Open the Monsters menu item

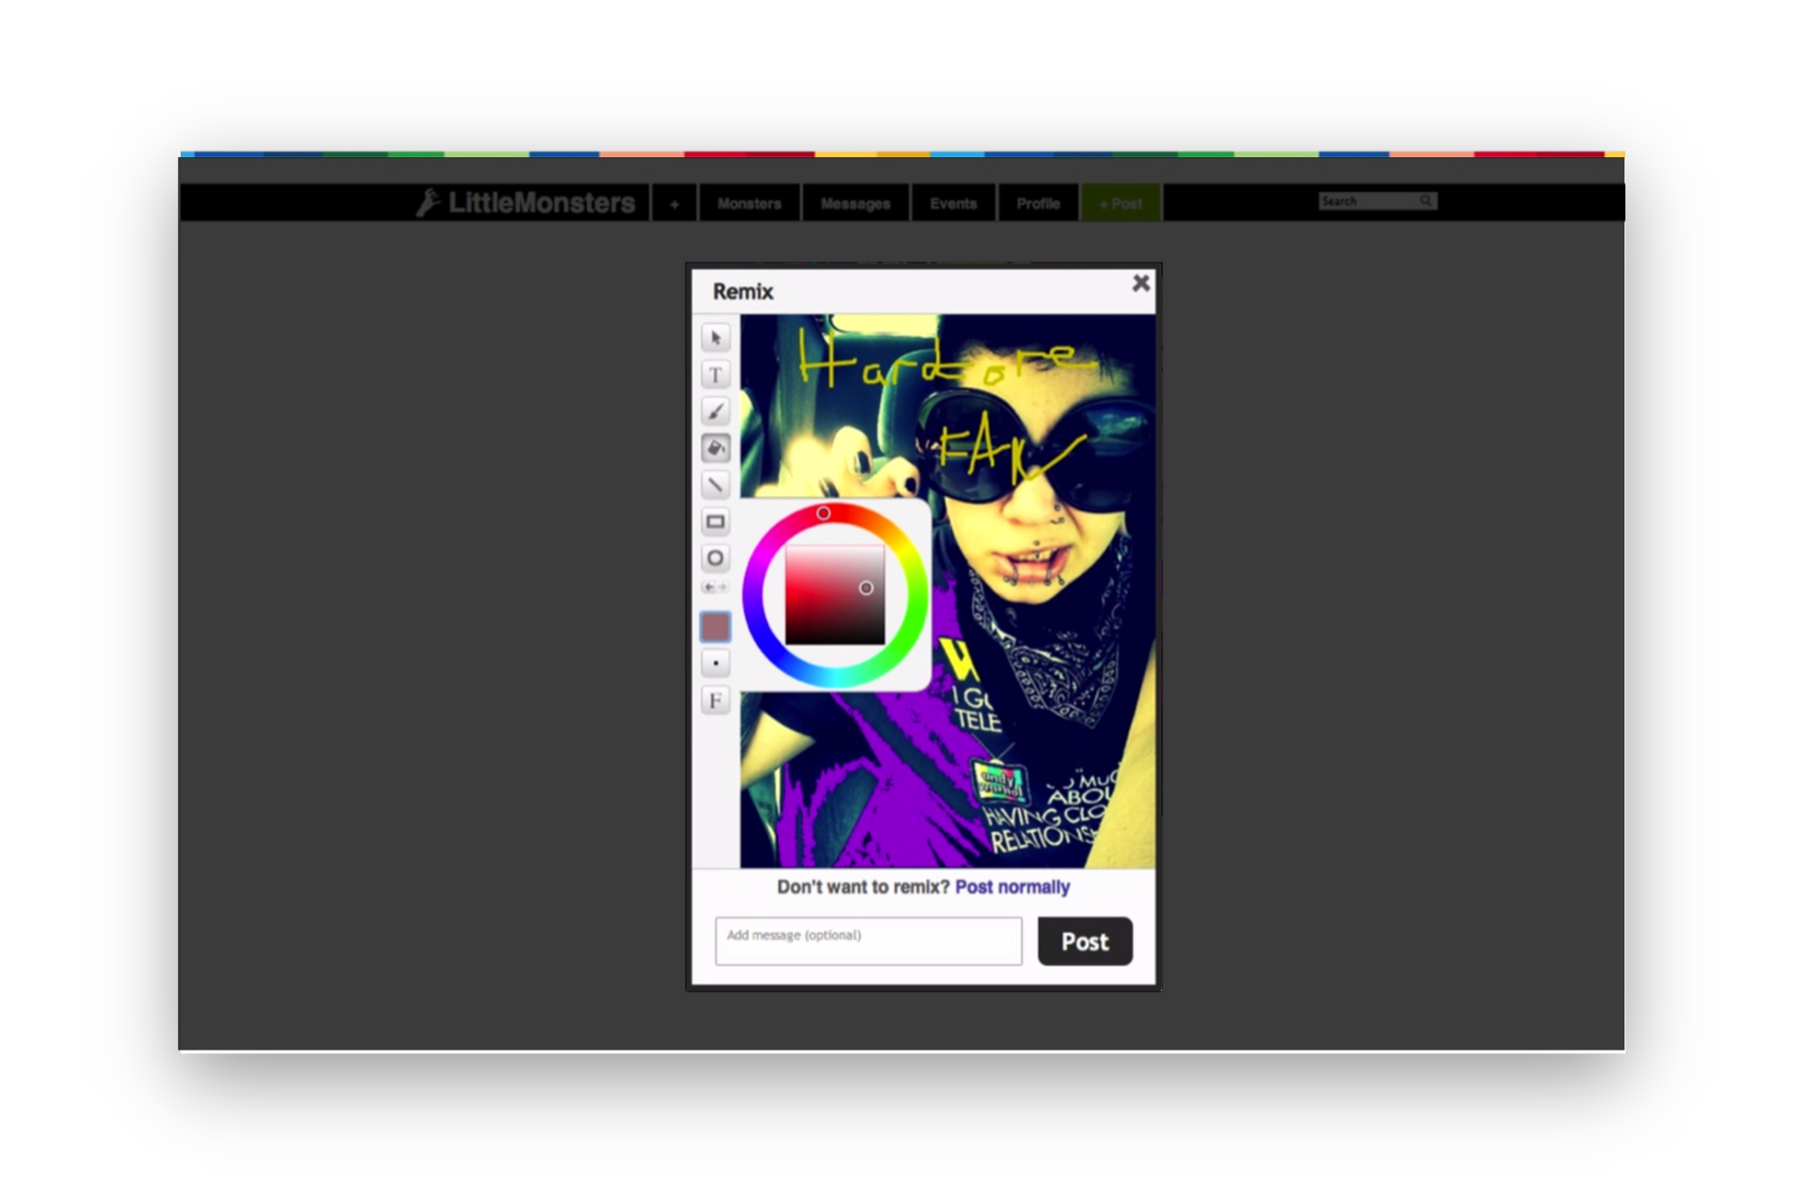click(x=749, y=203)
